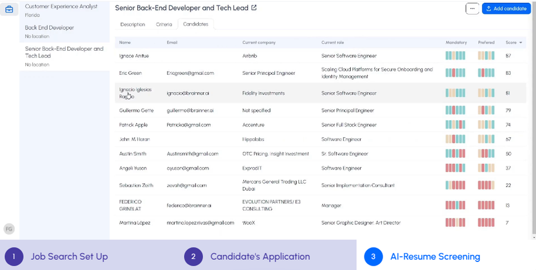The image size is (536, 270).
Task: Click the Current company column header
Action: tap(259, 43)
